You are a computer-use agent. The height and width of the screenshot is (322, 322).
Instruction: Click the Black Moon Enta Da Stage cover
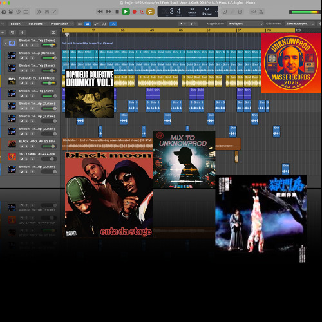click(x=109, y=194)
